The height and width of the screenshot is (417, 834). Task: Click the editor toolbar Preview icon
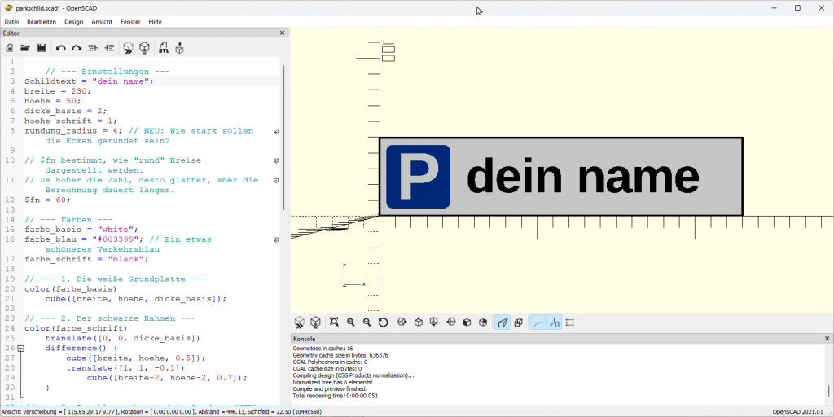coord(128,49)
